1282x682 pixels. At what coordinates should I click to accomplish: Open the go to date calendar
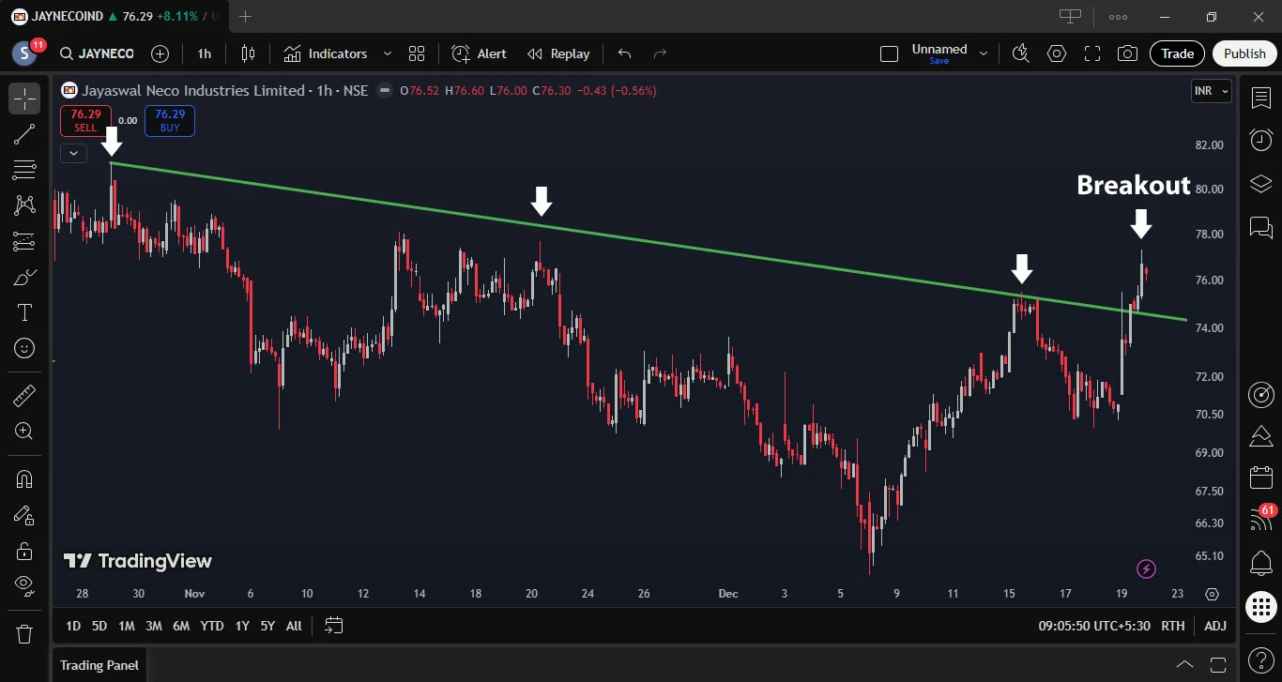tap(333, 626)
